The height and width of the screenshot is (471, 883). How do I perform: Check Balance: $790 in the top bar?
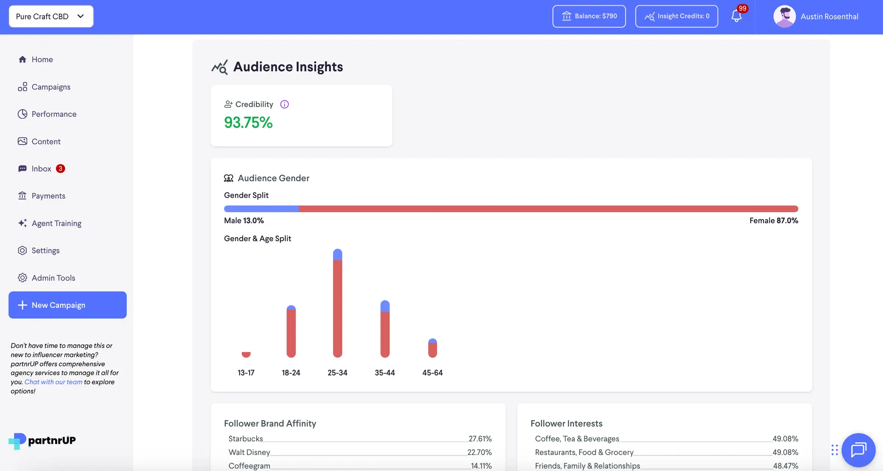point(589,16)
